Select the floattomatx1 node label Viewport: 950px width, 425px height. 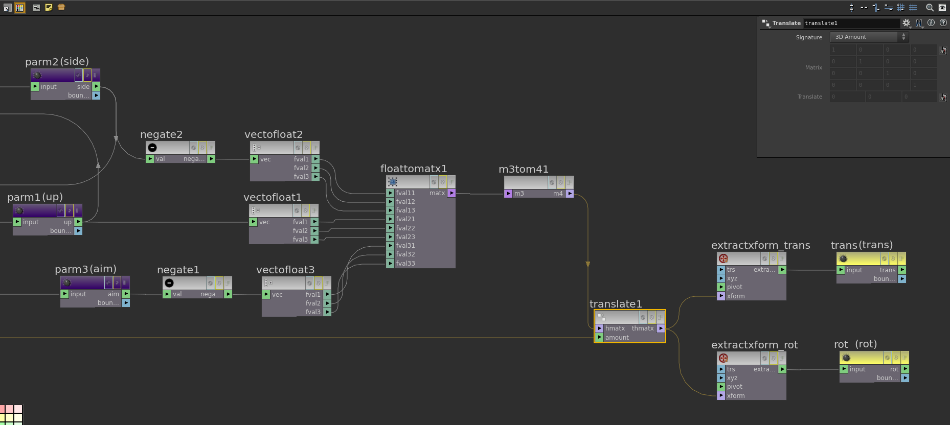(414, 169)
